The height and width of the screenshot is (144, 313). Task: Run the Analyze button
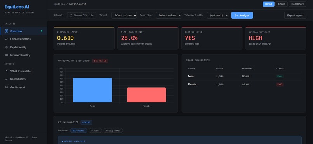pyautogui.click(x=242, y=16)
